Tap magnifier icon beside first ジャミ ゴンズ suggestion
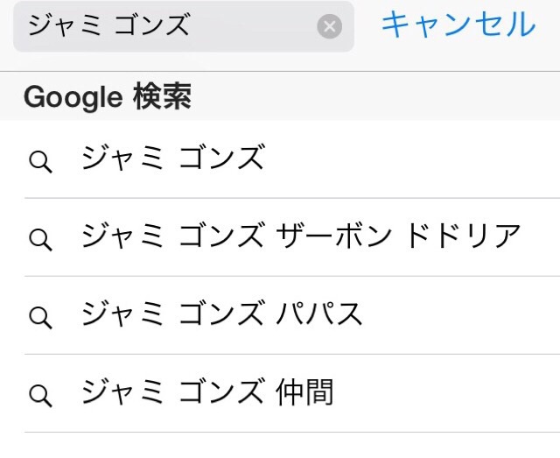The height and width of the screenshot is (458, 560). point(40,162)
